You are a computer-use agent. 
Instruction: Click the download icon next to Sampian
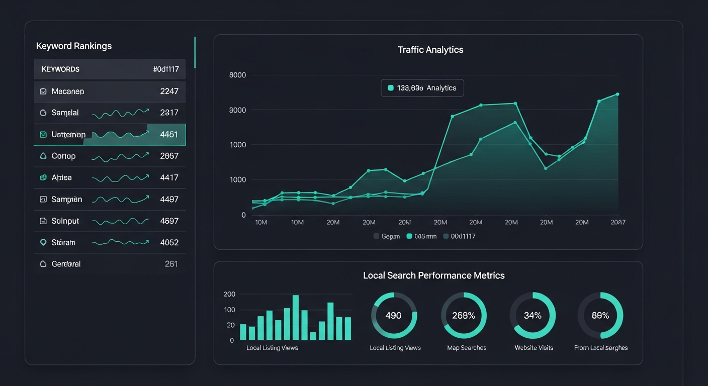pyautogui.click(x=44, y=199)
